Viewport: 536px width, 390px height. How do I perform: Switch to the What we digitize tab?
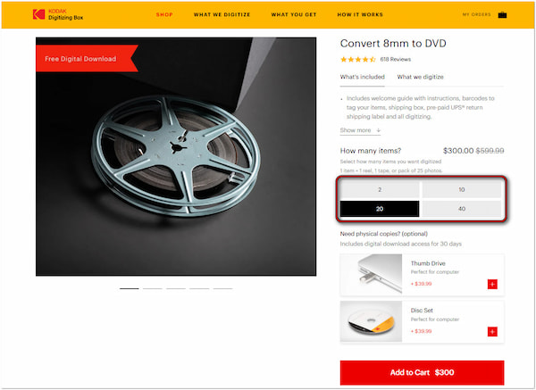(420, 78)
